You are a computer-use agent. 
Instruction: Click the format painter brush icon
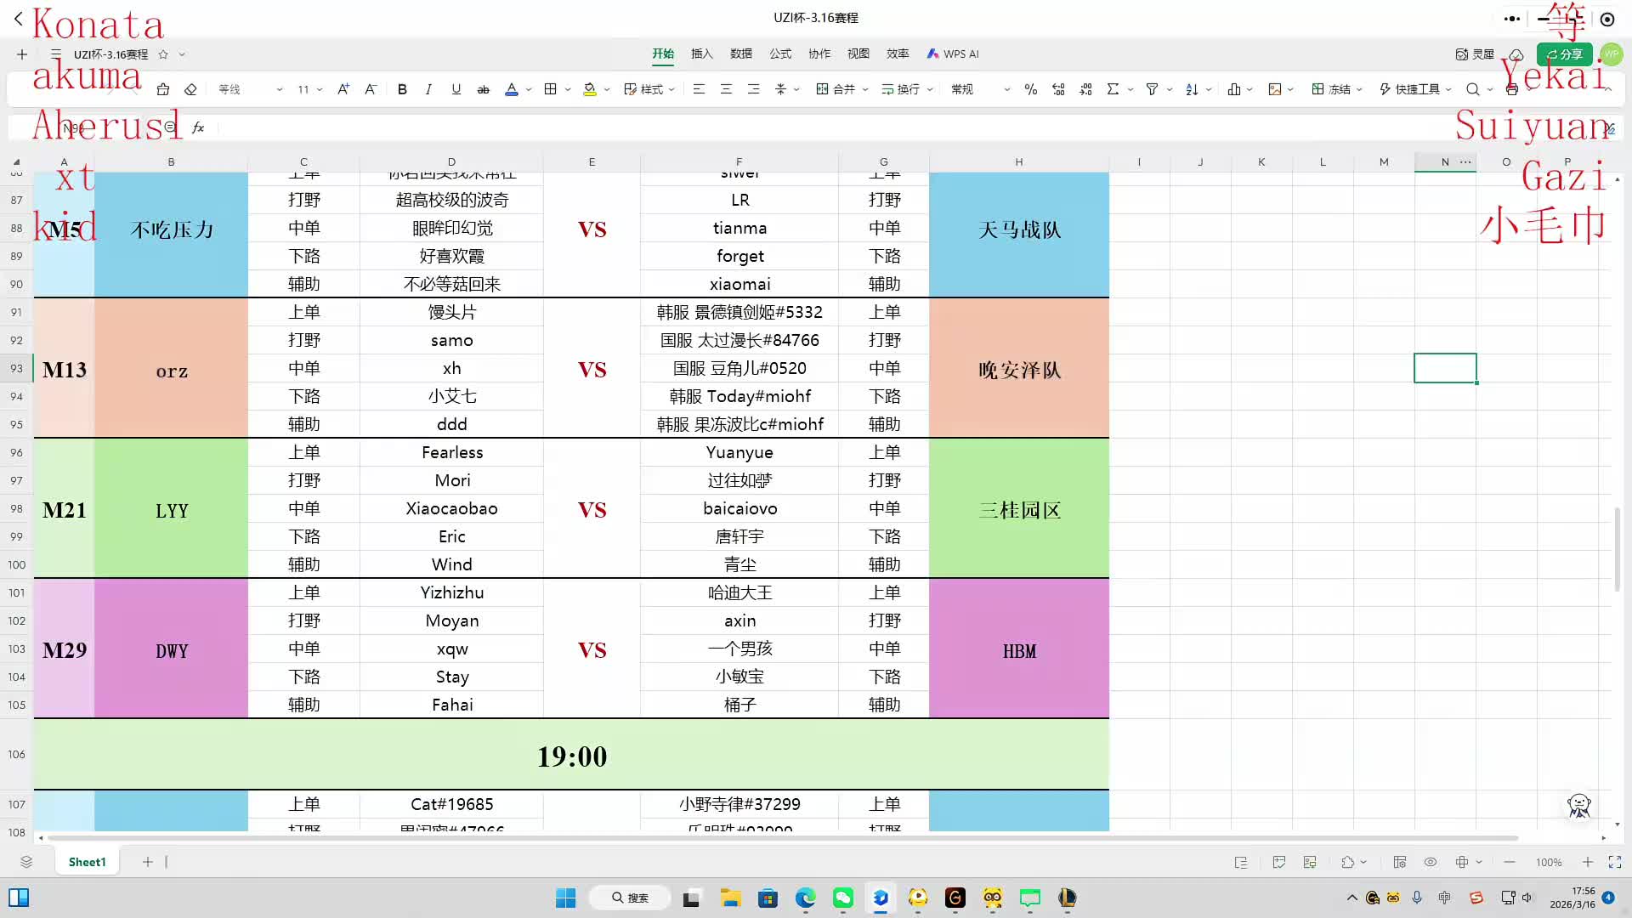pyautogui.click(x=163, y=89)
